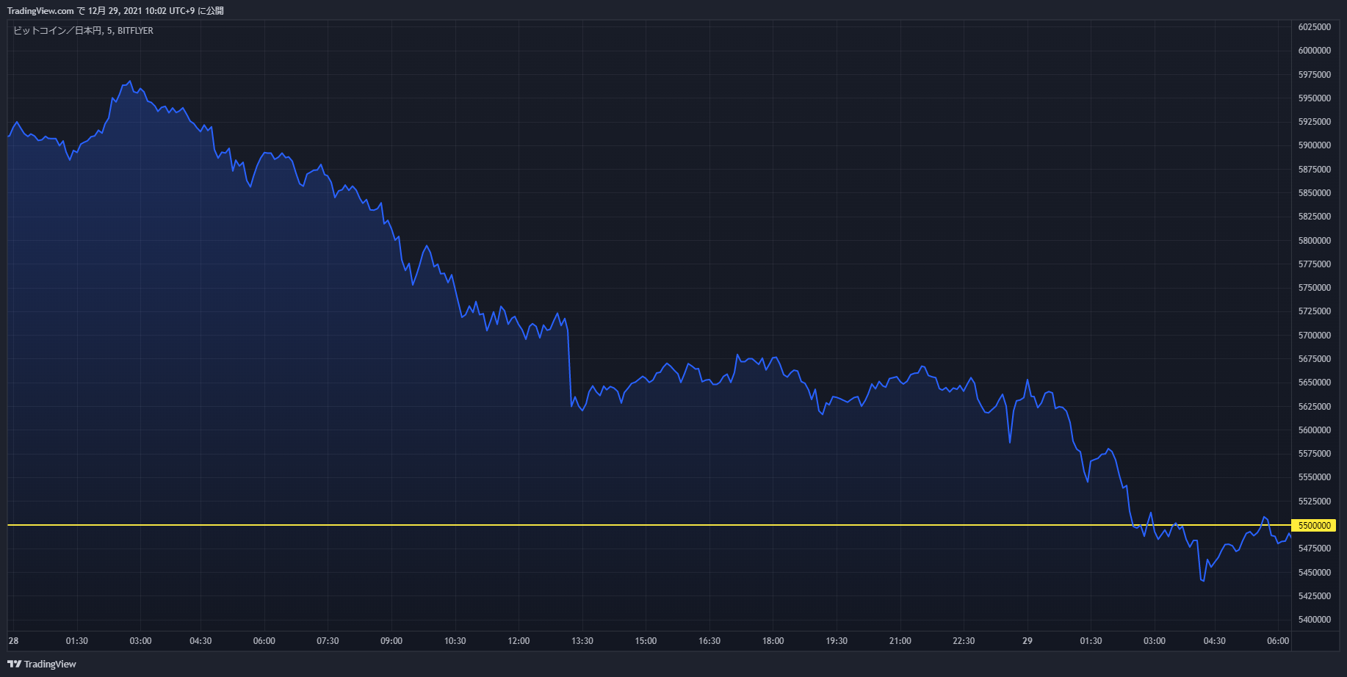Image resolution: width=1347 pixels, height=677 pixels.
Task: Click the 5925000 price axis label
Action: point(1314,122)
